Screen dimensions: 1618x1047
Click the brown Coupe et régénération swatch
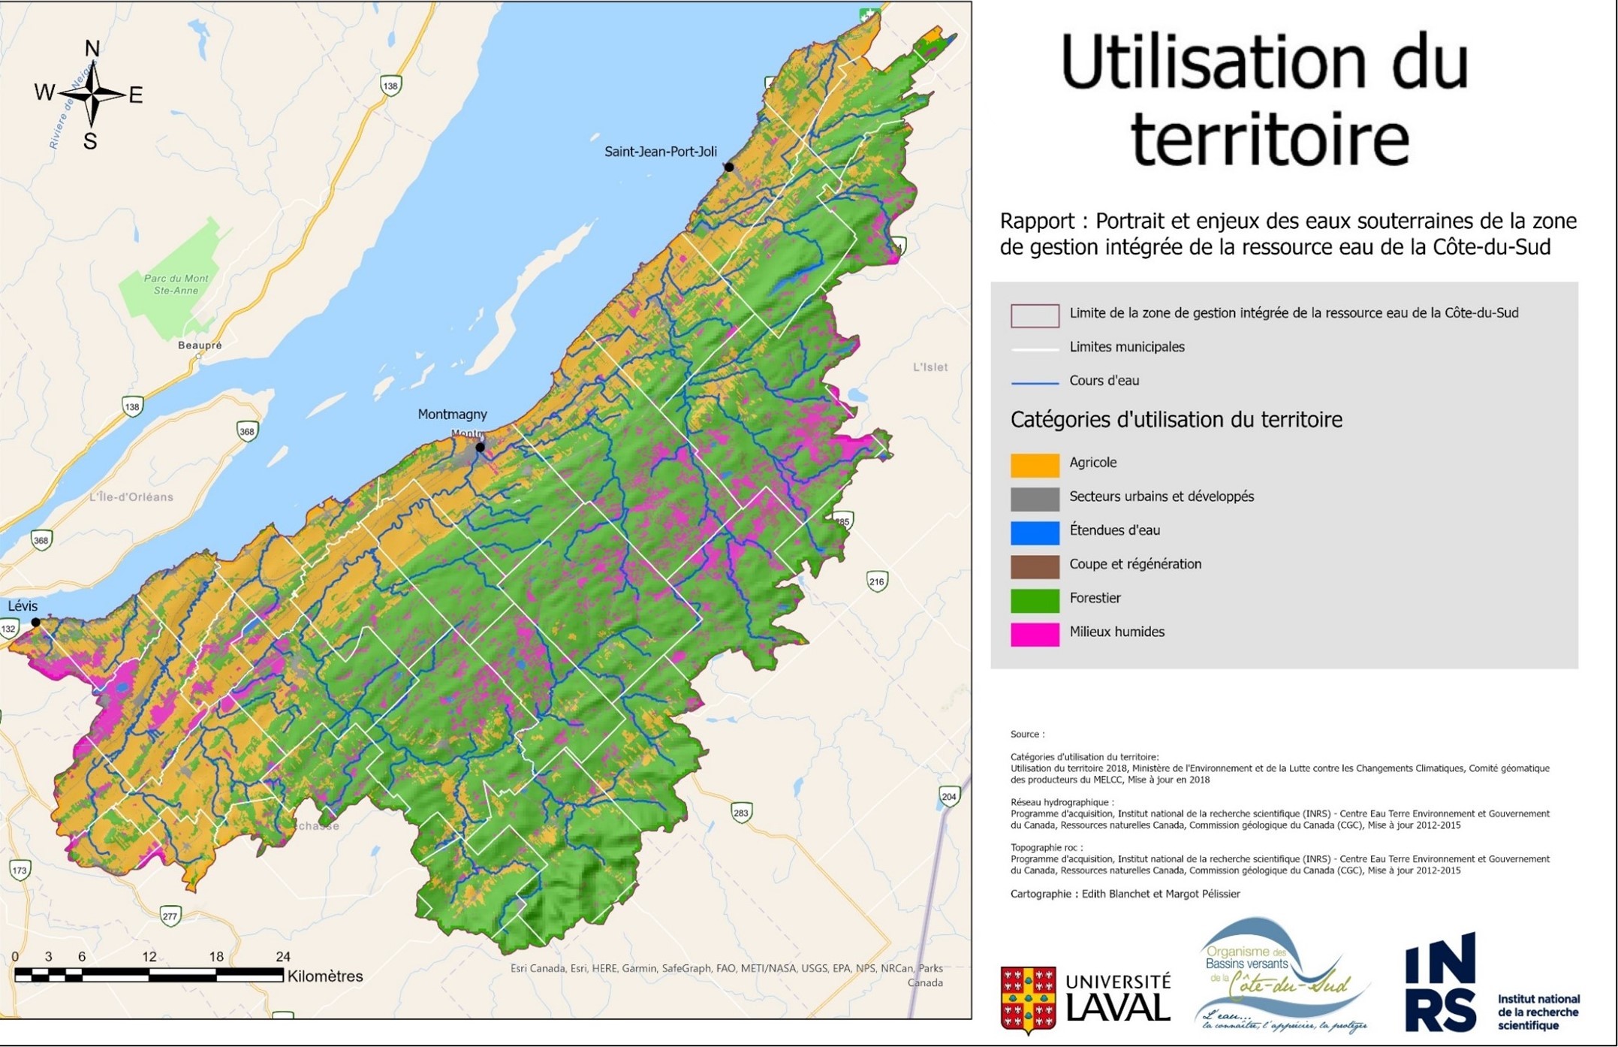click(x=1035, y=566)
